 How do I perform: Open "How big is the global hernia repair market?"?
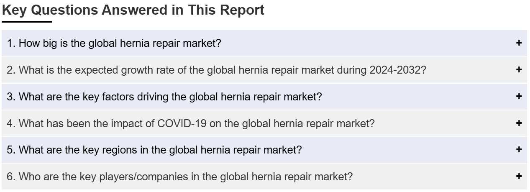coord(265,43)
